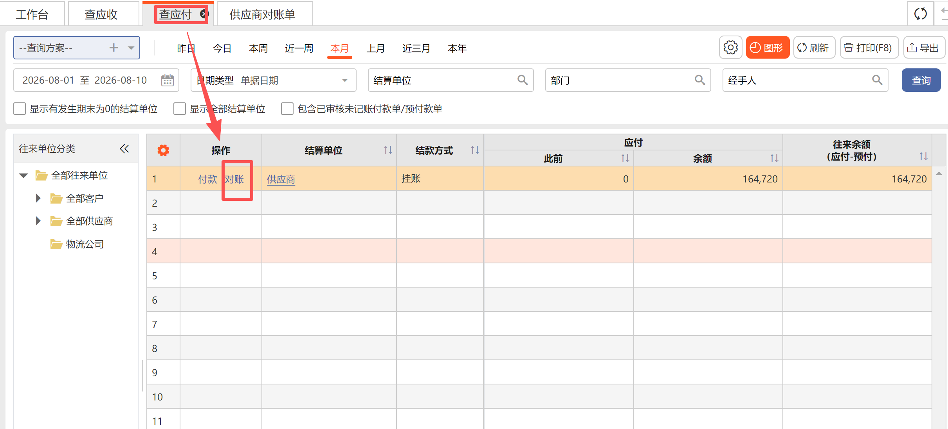This screenshot has width=948, height=429.
Task: Filter by 近三月
Action: [x=416, y=48]
